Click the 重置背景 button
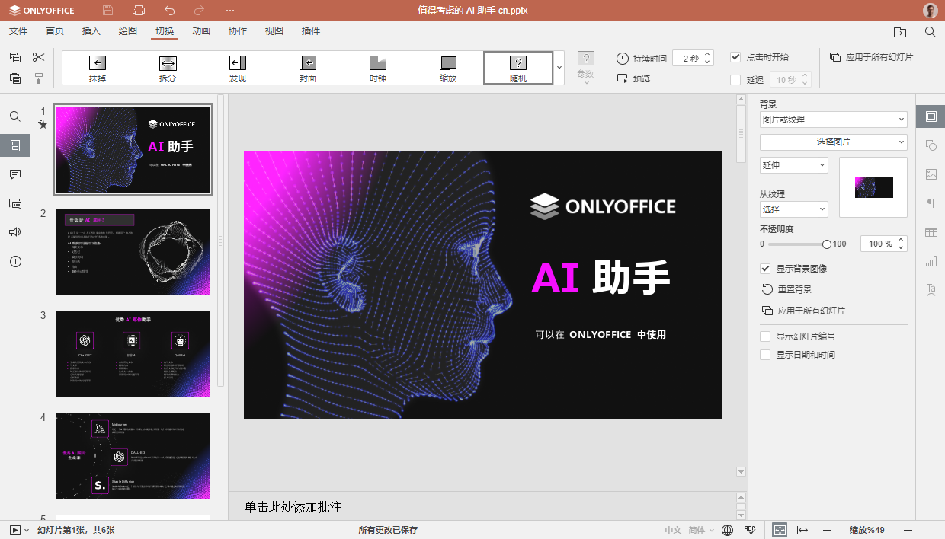Screen dimensions: 945x539 point(787,289)
